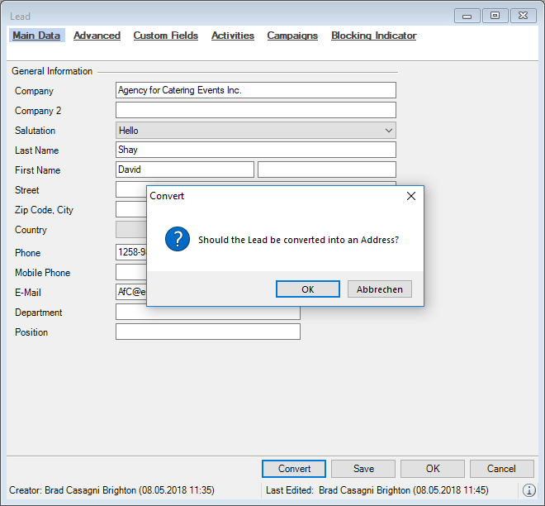Select the Main Data tab
The width and height of the screenshot is (545, 506).
pos(36,36)
